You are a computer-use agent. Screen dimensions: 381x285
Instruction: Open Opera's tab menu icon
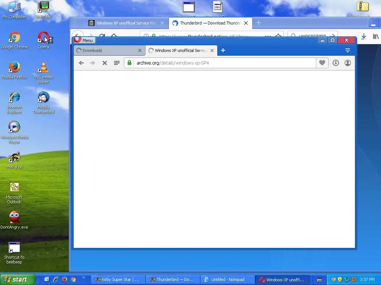coord(348,50)
